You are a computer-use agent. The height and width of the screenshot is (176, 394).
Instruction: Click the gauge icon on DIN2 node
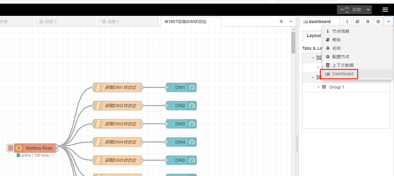tap(192, 106)
